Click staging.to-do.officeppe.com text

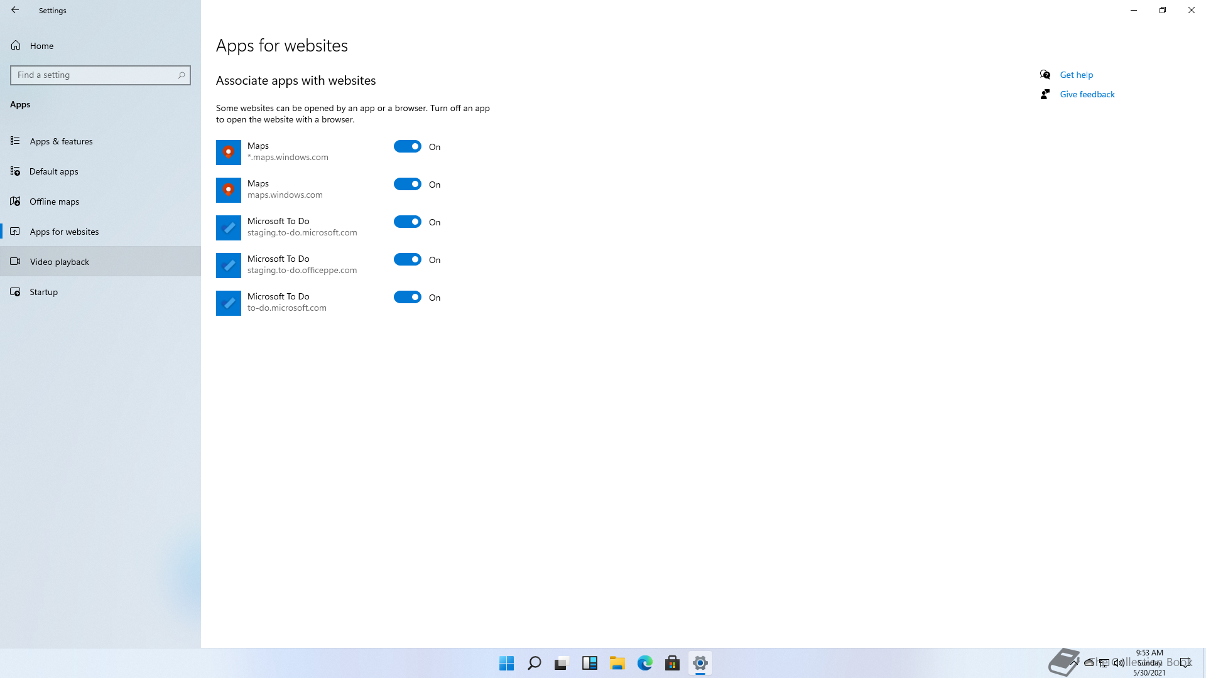[302, 270]
